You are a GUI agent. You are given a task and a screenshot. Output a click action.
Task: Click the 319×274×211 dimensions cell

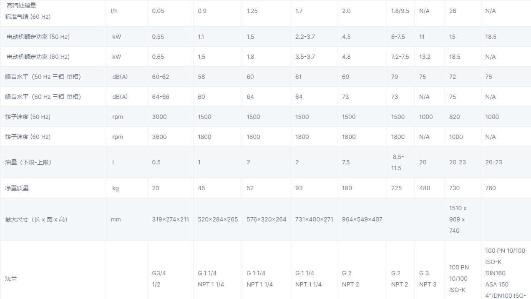(170, 219)
